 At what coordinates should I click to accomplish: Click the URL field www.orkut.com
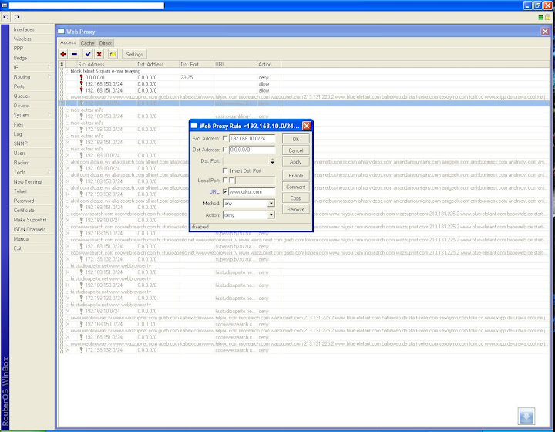(252, 191)
